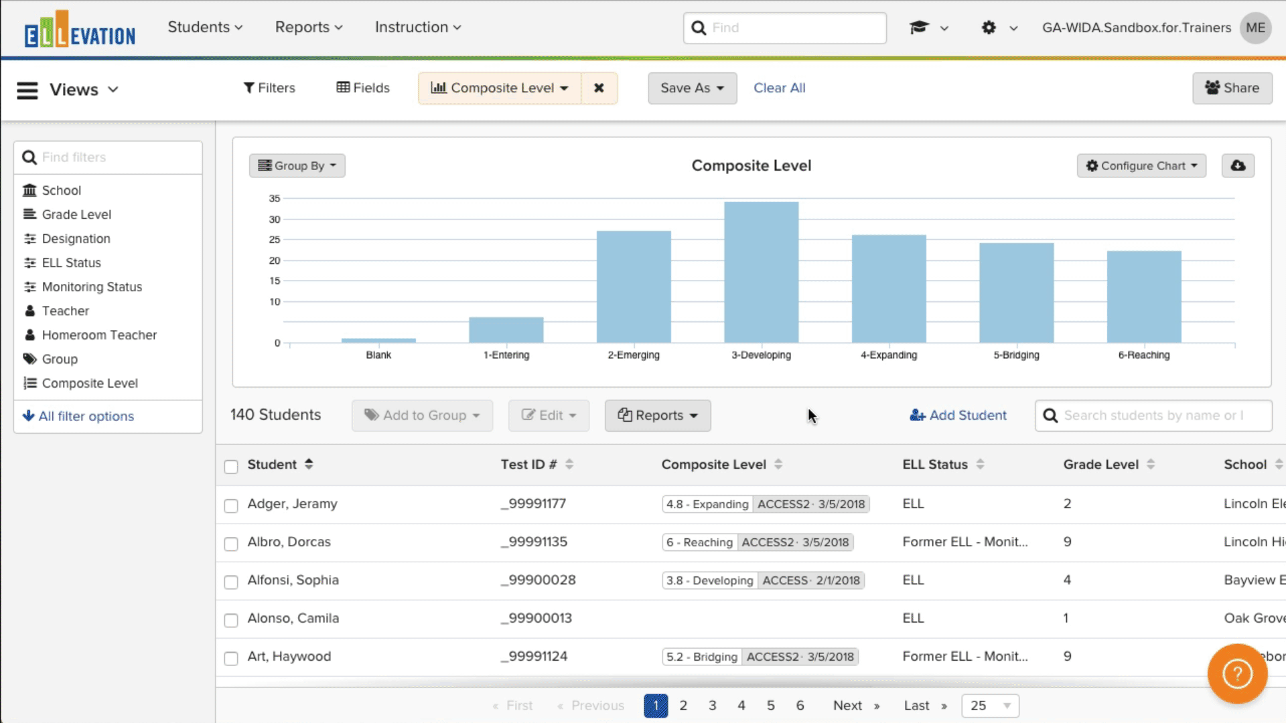
Task: Check the box for Alonso, Camila
Action: tap(231, 620)
